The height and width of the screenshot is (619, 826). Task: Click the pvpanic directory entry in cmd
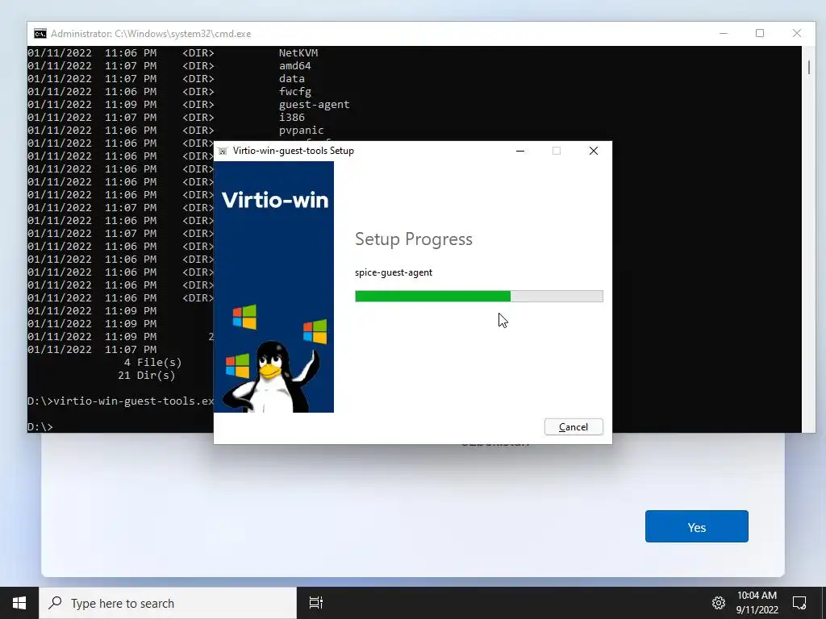(x=302, y=131)
